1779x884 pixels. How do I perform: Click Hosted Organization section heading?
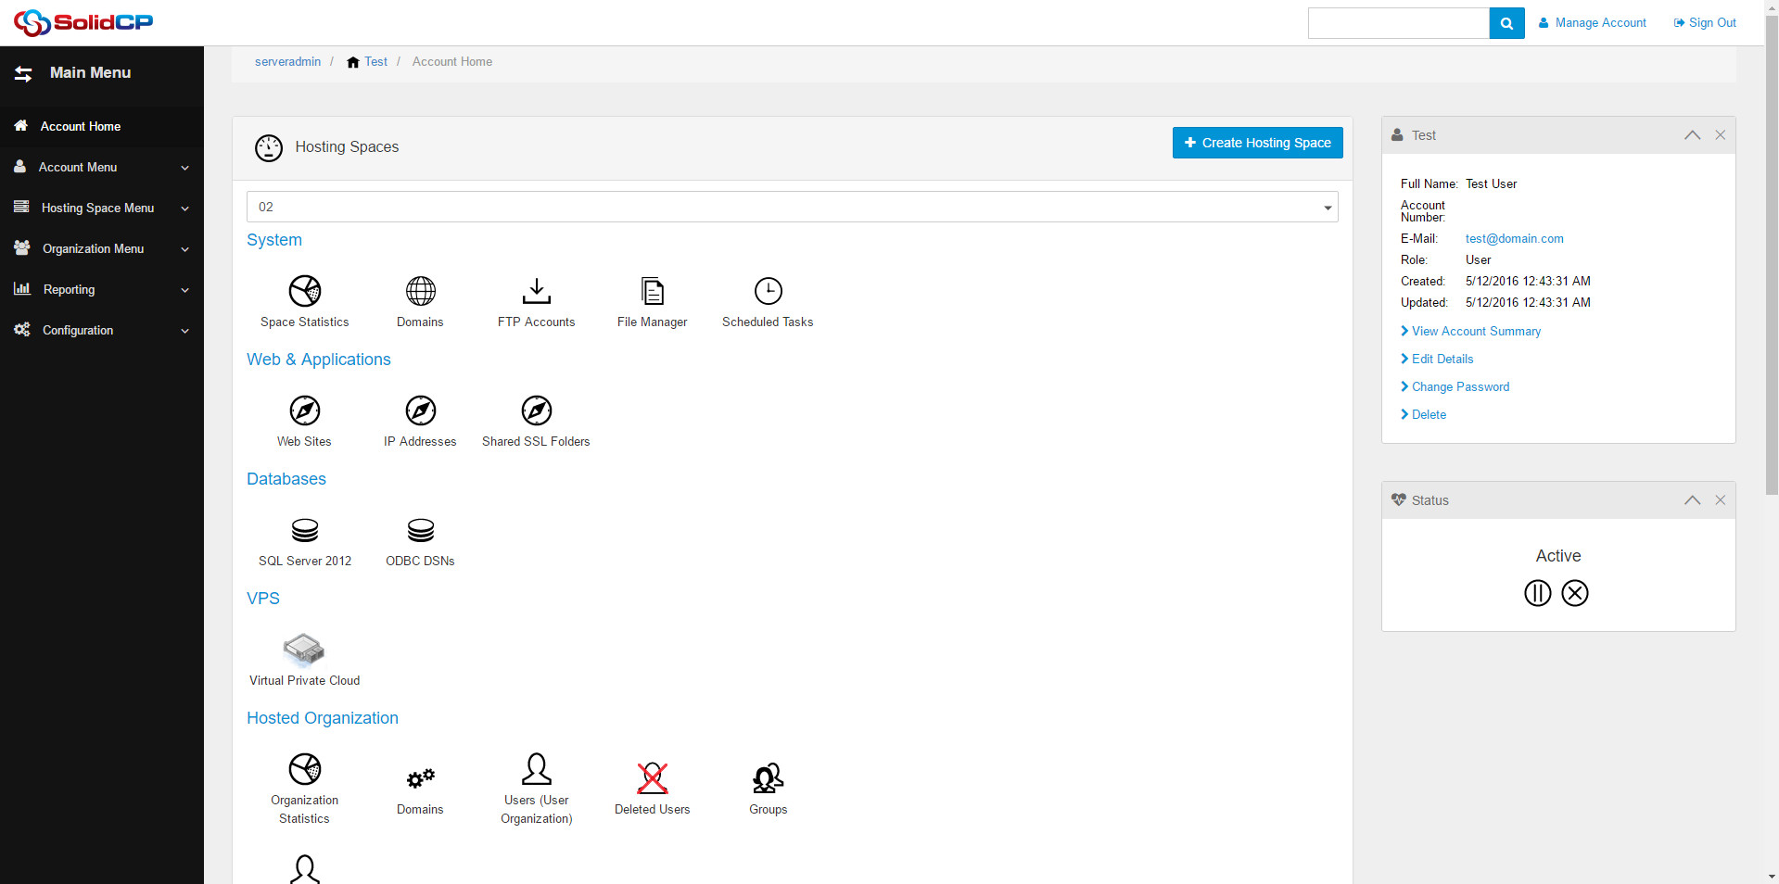[323, 718]
